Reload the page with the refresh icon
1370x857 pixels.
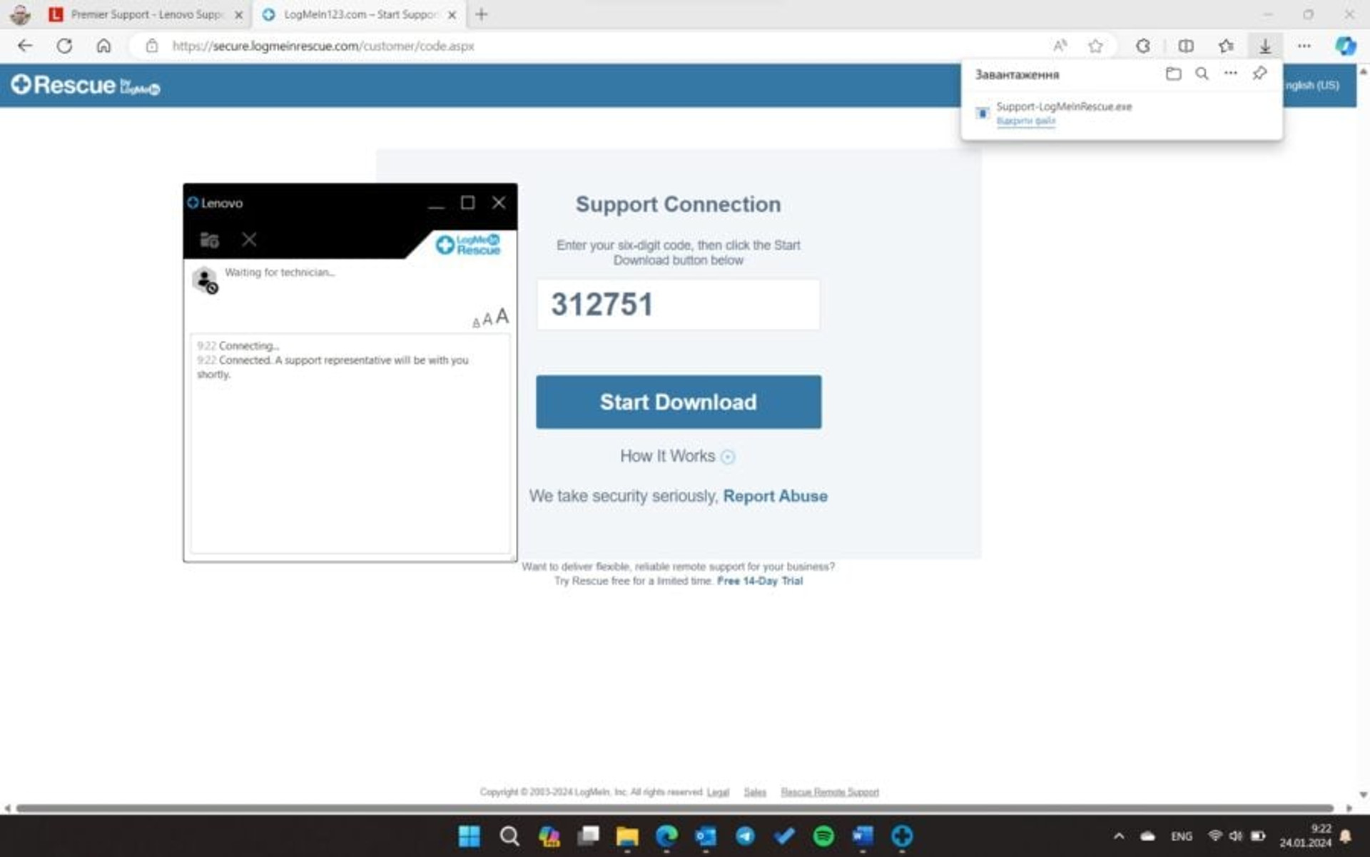click(64, 46)
